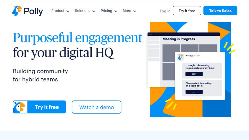
Task: Click the Polly avatar in the chat card
Action: click(181, 57)
